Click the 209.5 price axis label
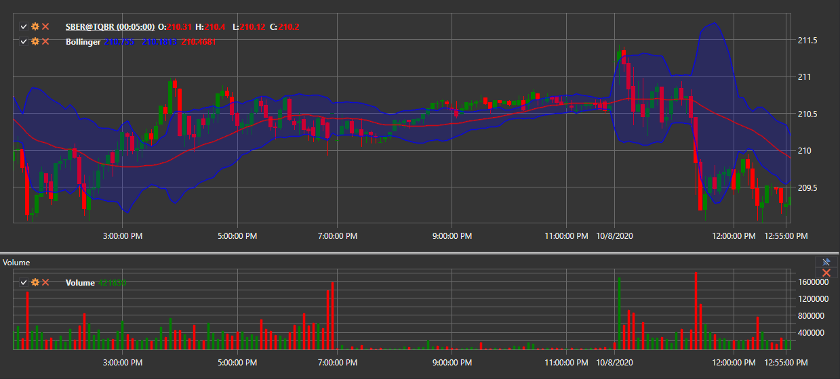The width and height of the screenshot is (840, 379). pyautogui.click(x=807, y=188)
